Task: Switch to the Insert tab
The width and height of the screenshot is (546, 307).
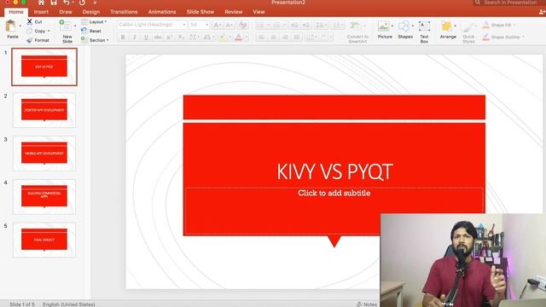Action: point(41,12)
